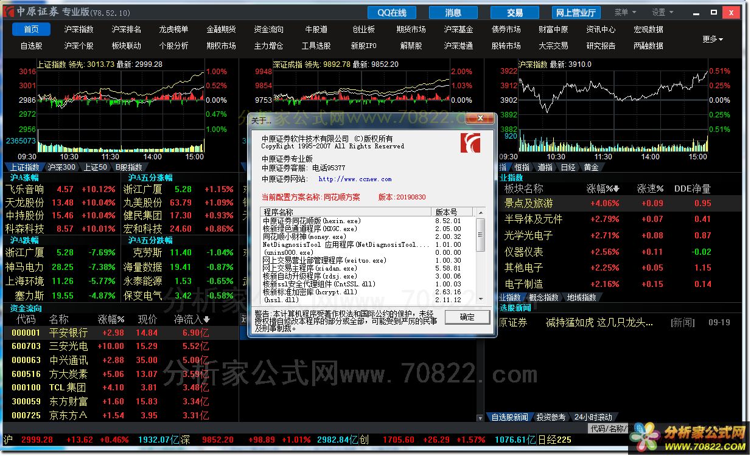Image resolution: width=751 pixels, height=456 pixels.
Task: Click the up arrow of dialog list scrollbar
Action: coord(481,212)
